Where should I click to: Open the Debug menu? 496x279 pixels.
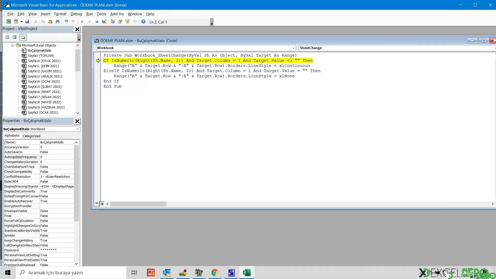coord(76,14)
